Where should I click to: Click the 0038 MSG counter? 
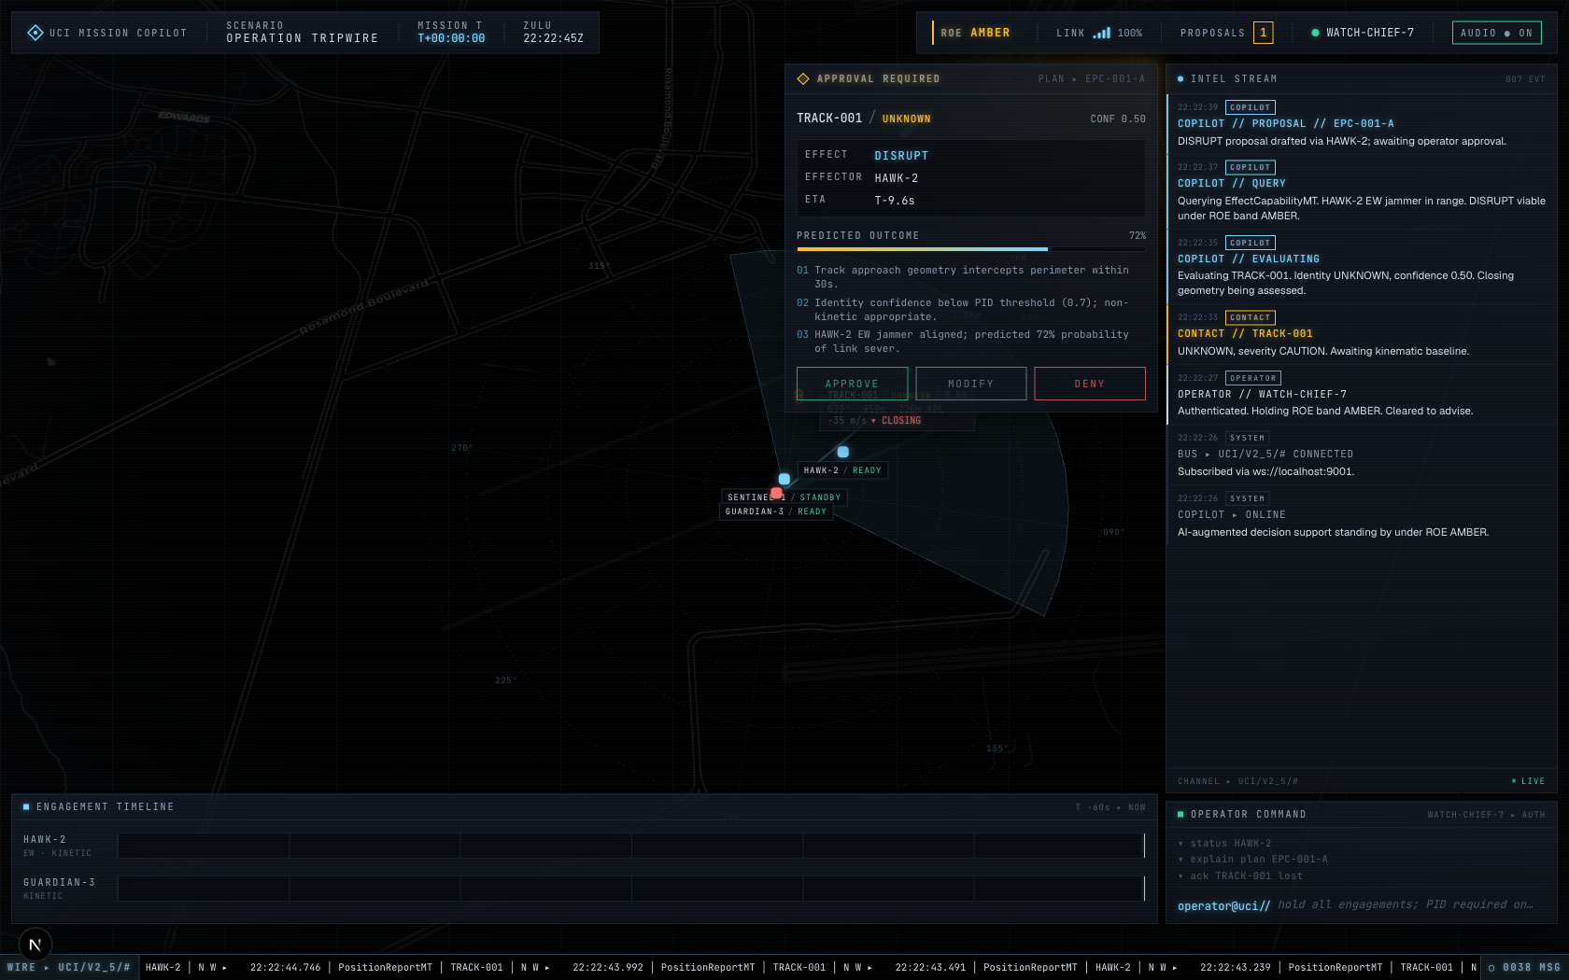pos(1524,968)
